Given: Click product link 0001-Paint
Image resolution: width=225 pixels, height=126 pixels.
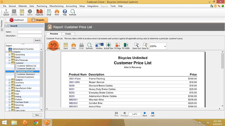Looking at the screenshot, I should tap(75, 79).
